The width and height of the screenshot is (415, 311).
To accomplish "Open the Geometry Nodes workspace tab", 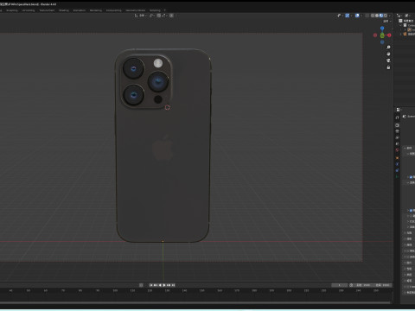I will tap(136, 10).
